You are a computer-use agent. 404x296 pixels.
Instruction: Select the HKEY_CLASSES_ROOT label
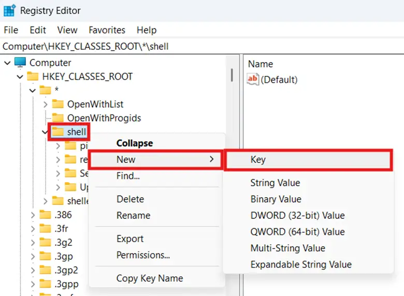[x=88, y=77]
